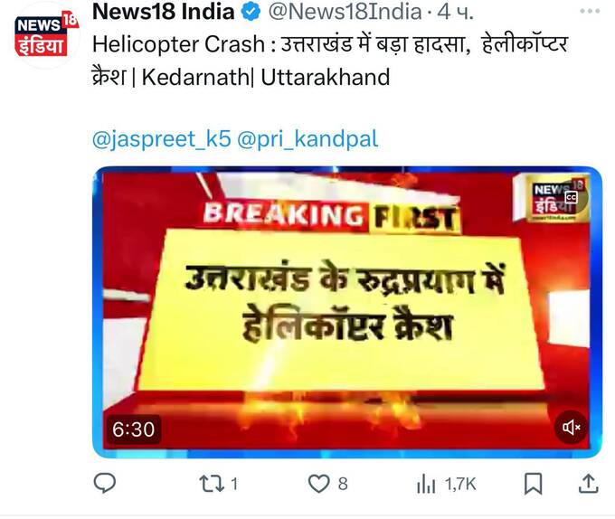Open the News18 India display name
This screenshot has width=615, height=519.
tap(164, 12)
